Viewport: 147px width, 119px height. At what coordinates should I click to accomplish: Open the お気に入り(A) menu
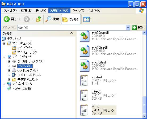tap(59, 11)
